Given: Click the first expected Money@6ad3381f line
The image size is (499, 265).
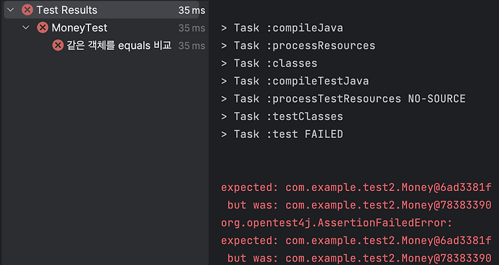Looking at the screenshot, I should coord(356,187).
